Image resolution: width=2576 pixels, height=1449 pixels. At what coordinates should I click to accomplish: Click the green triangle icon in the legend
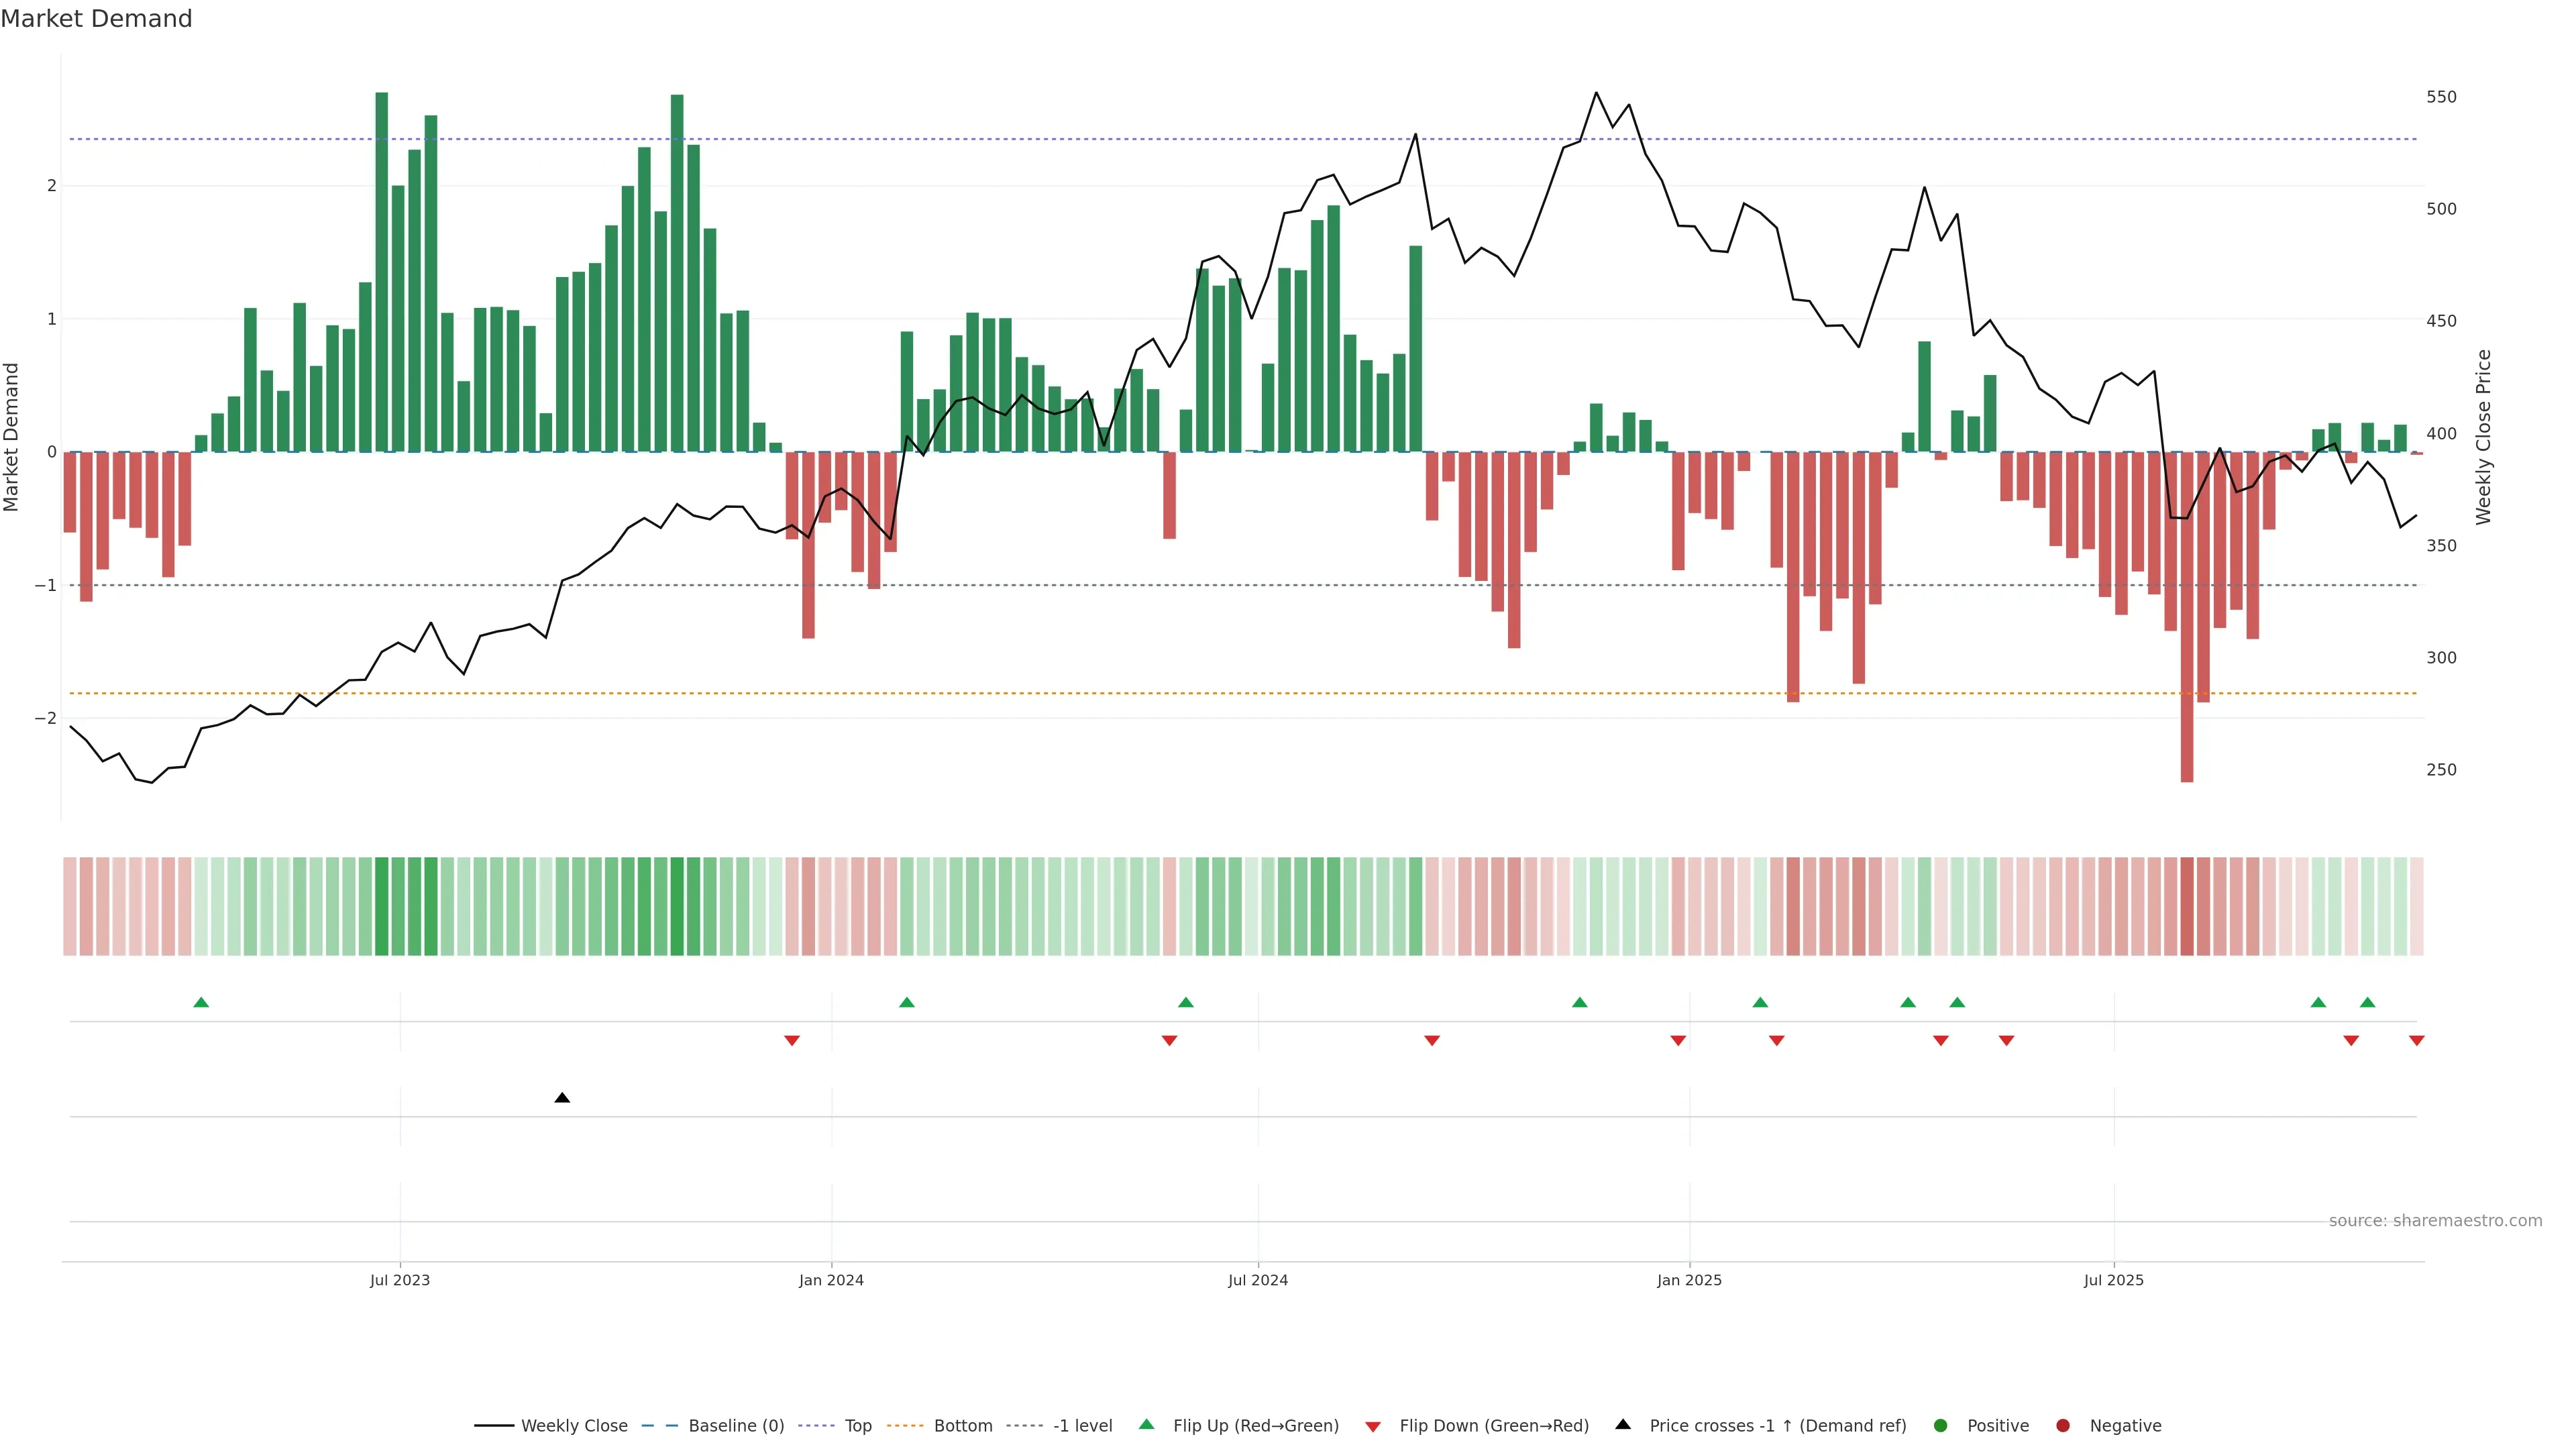click(x=1147, y=1425)
